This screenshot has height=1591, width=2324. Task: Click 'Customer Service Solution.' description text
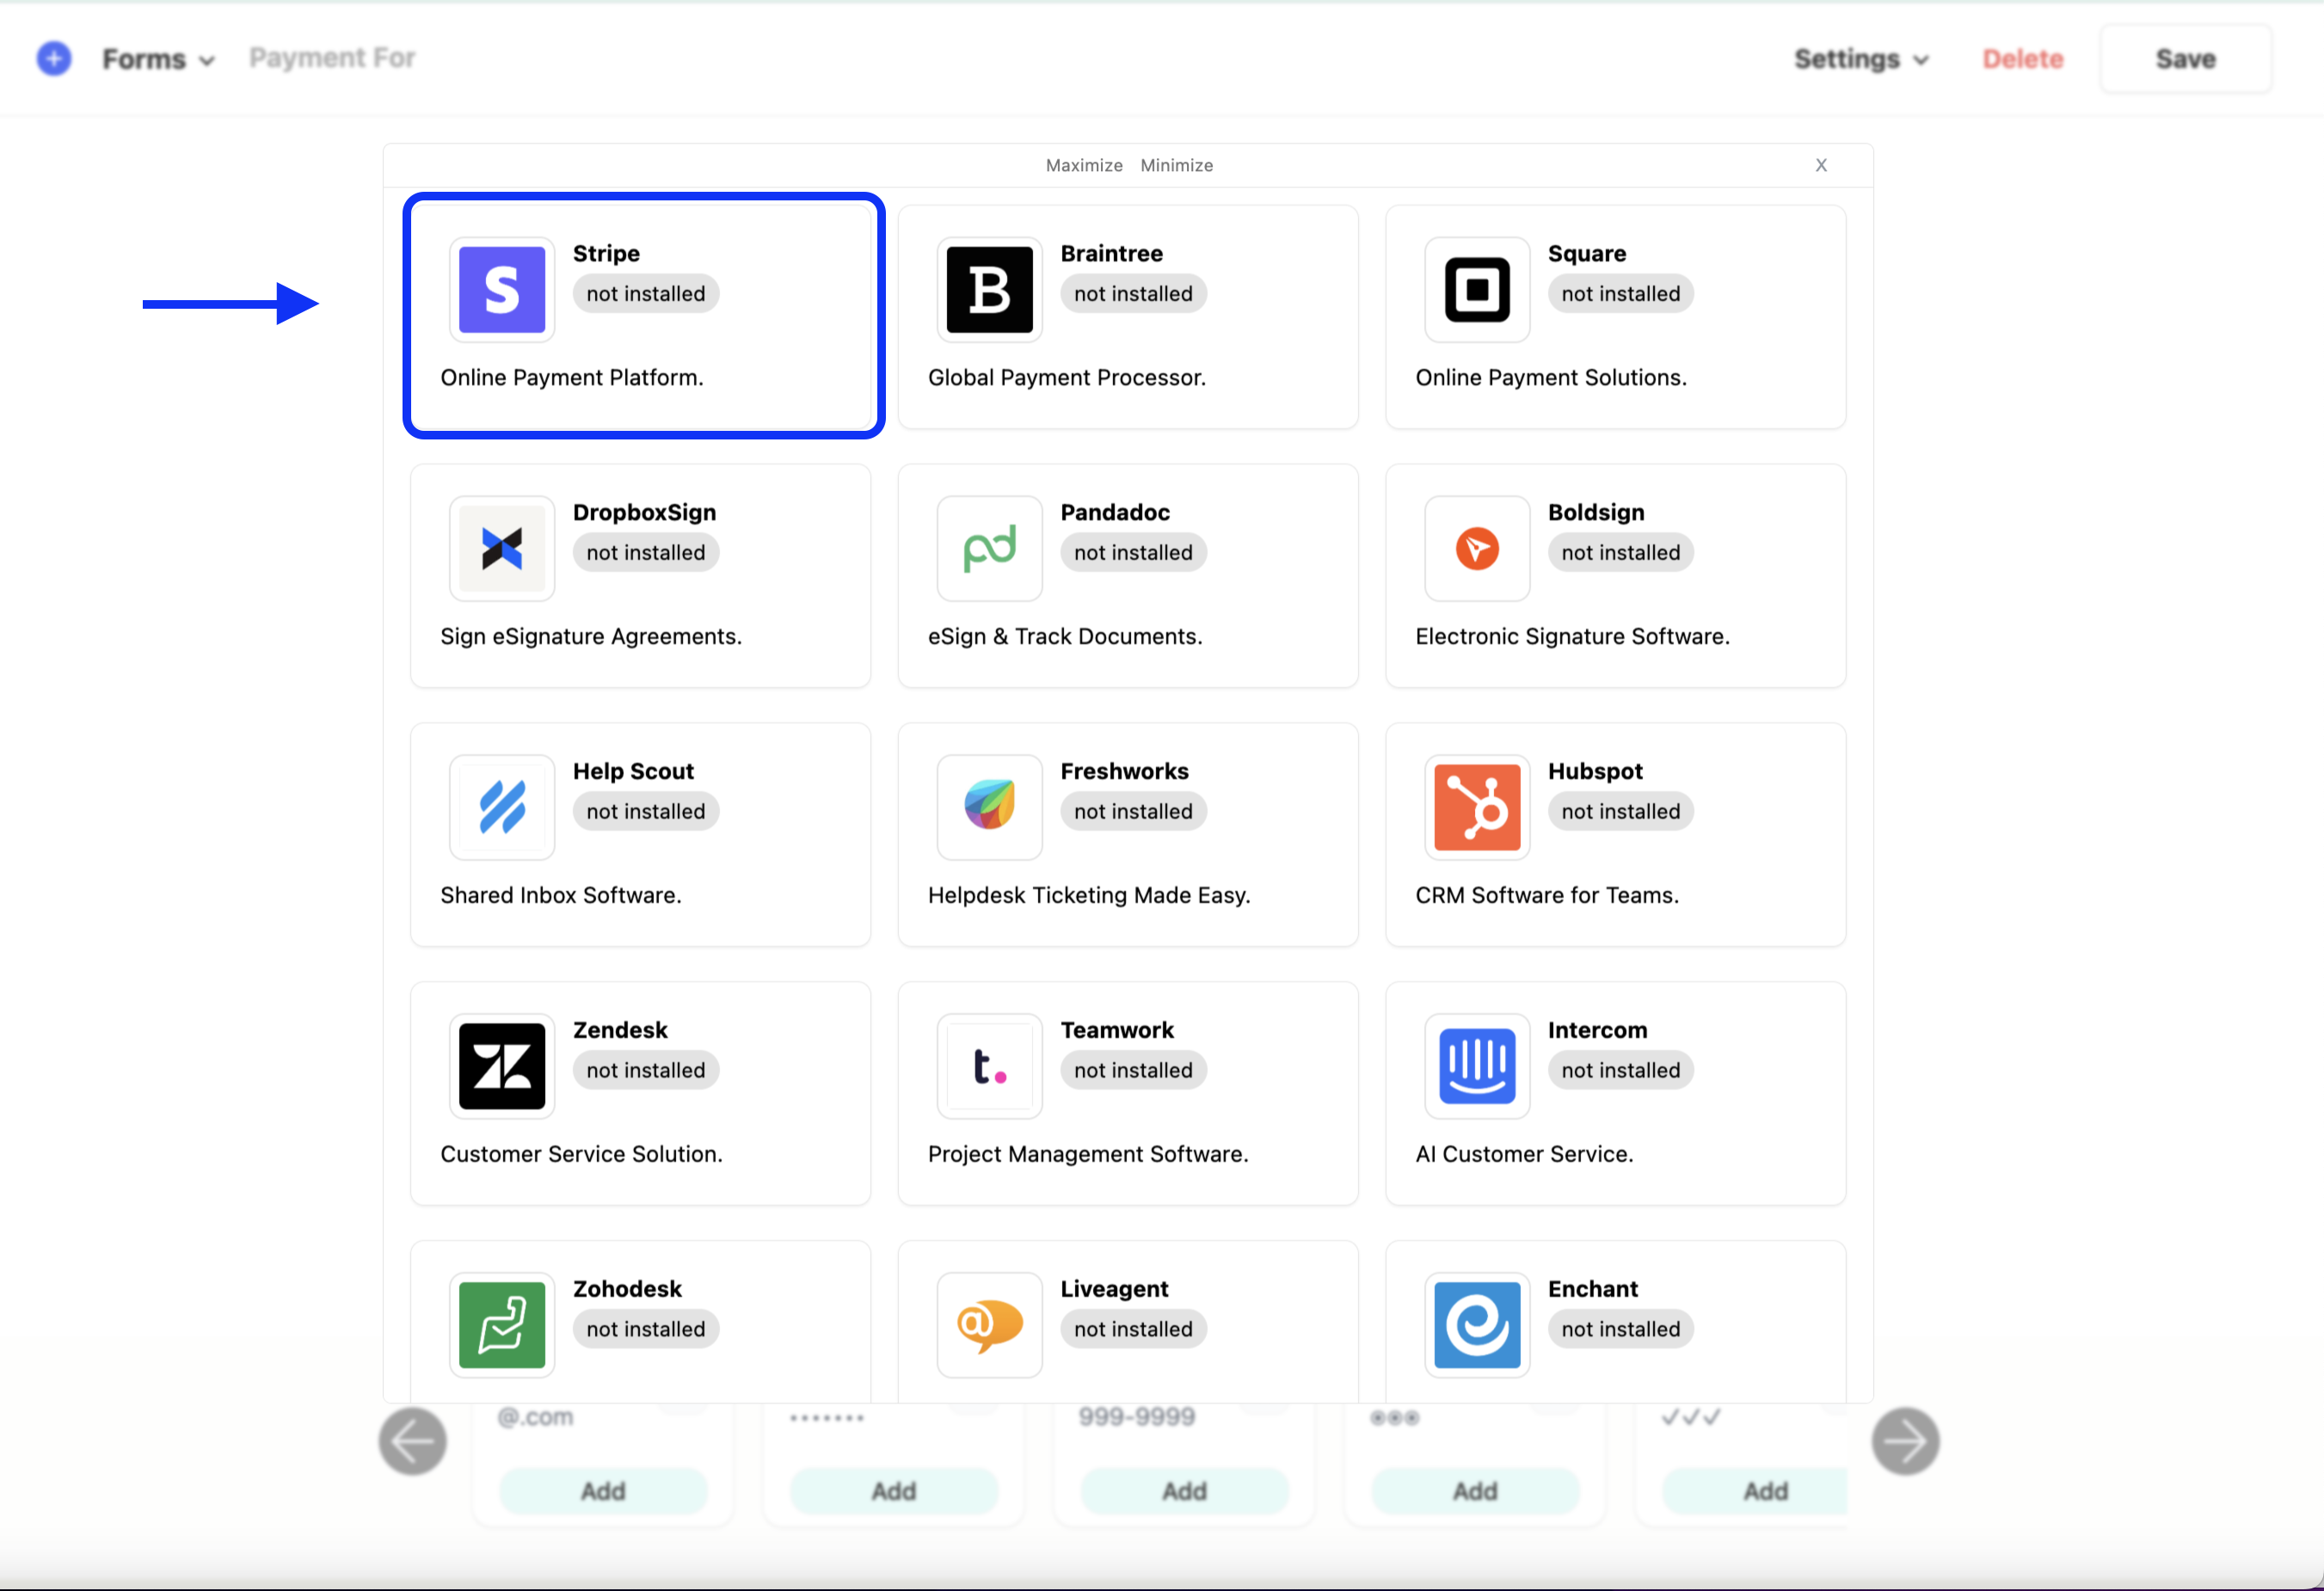[x=581, y=1155]
